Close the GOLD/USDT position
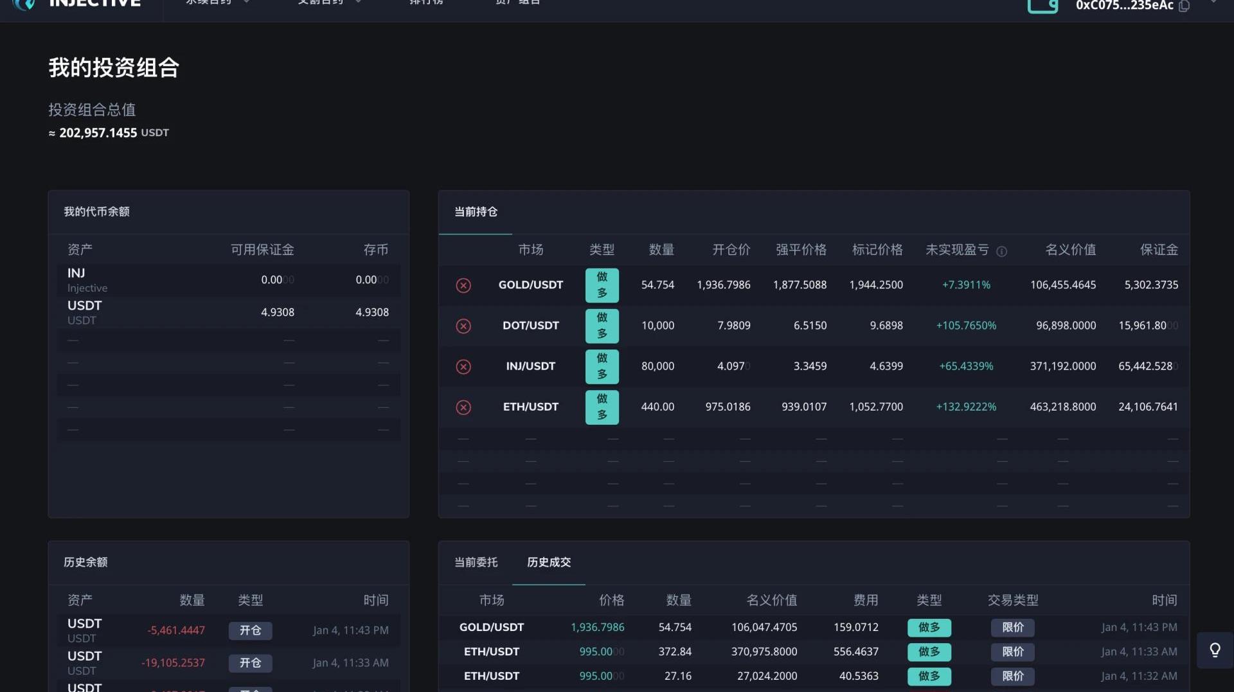Viewport: 1234px width, 692px height. click(463, 285)
